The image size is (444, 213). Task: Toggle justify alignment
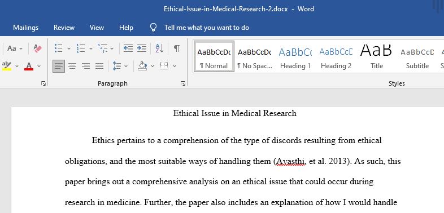click(99, 66)
